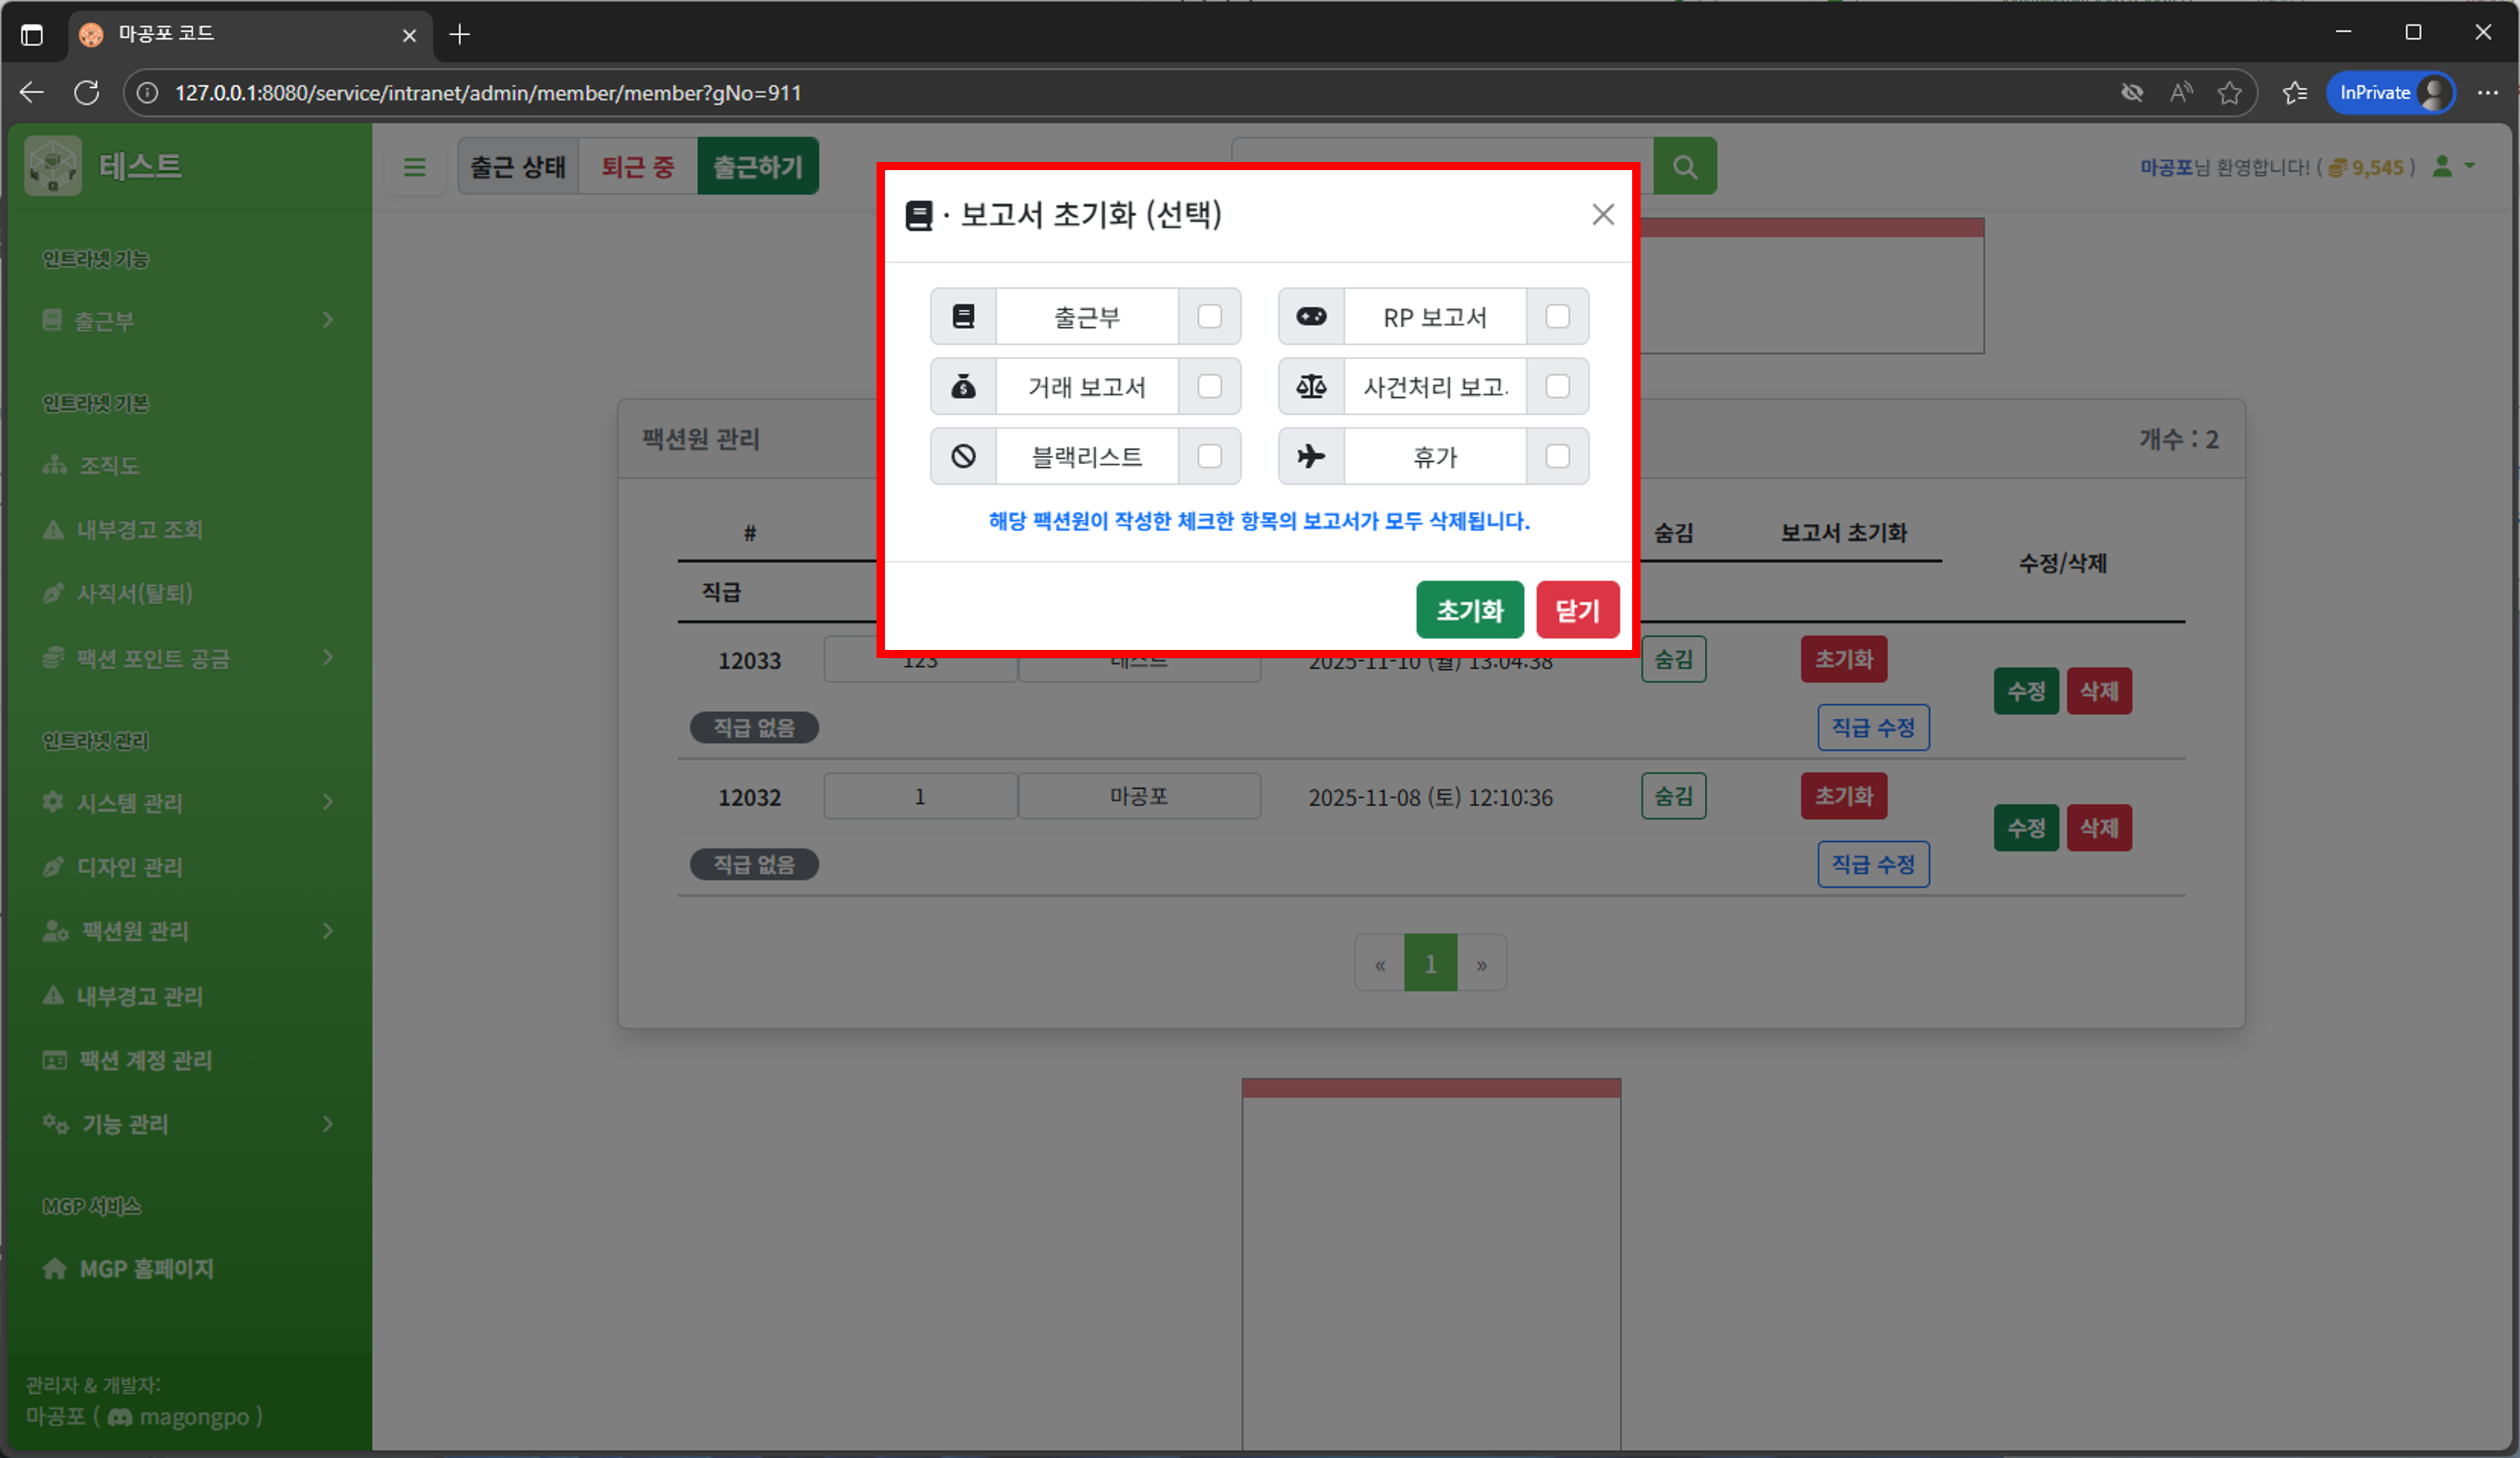The height and width of the screenshot is (1458, 2520).
Task: Click the search magnifier icon
Action: click(x=1685, y=166)
